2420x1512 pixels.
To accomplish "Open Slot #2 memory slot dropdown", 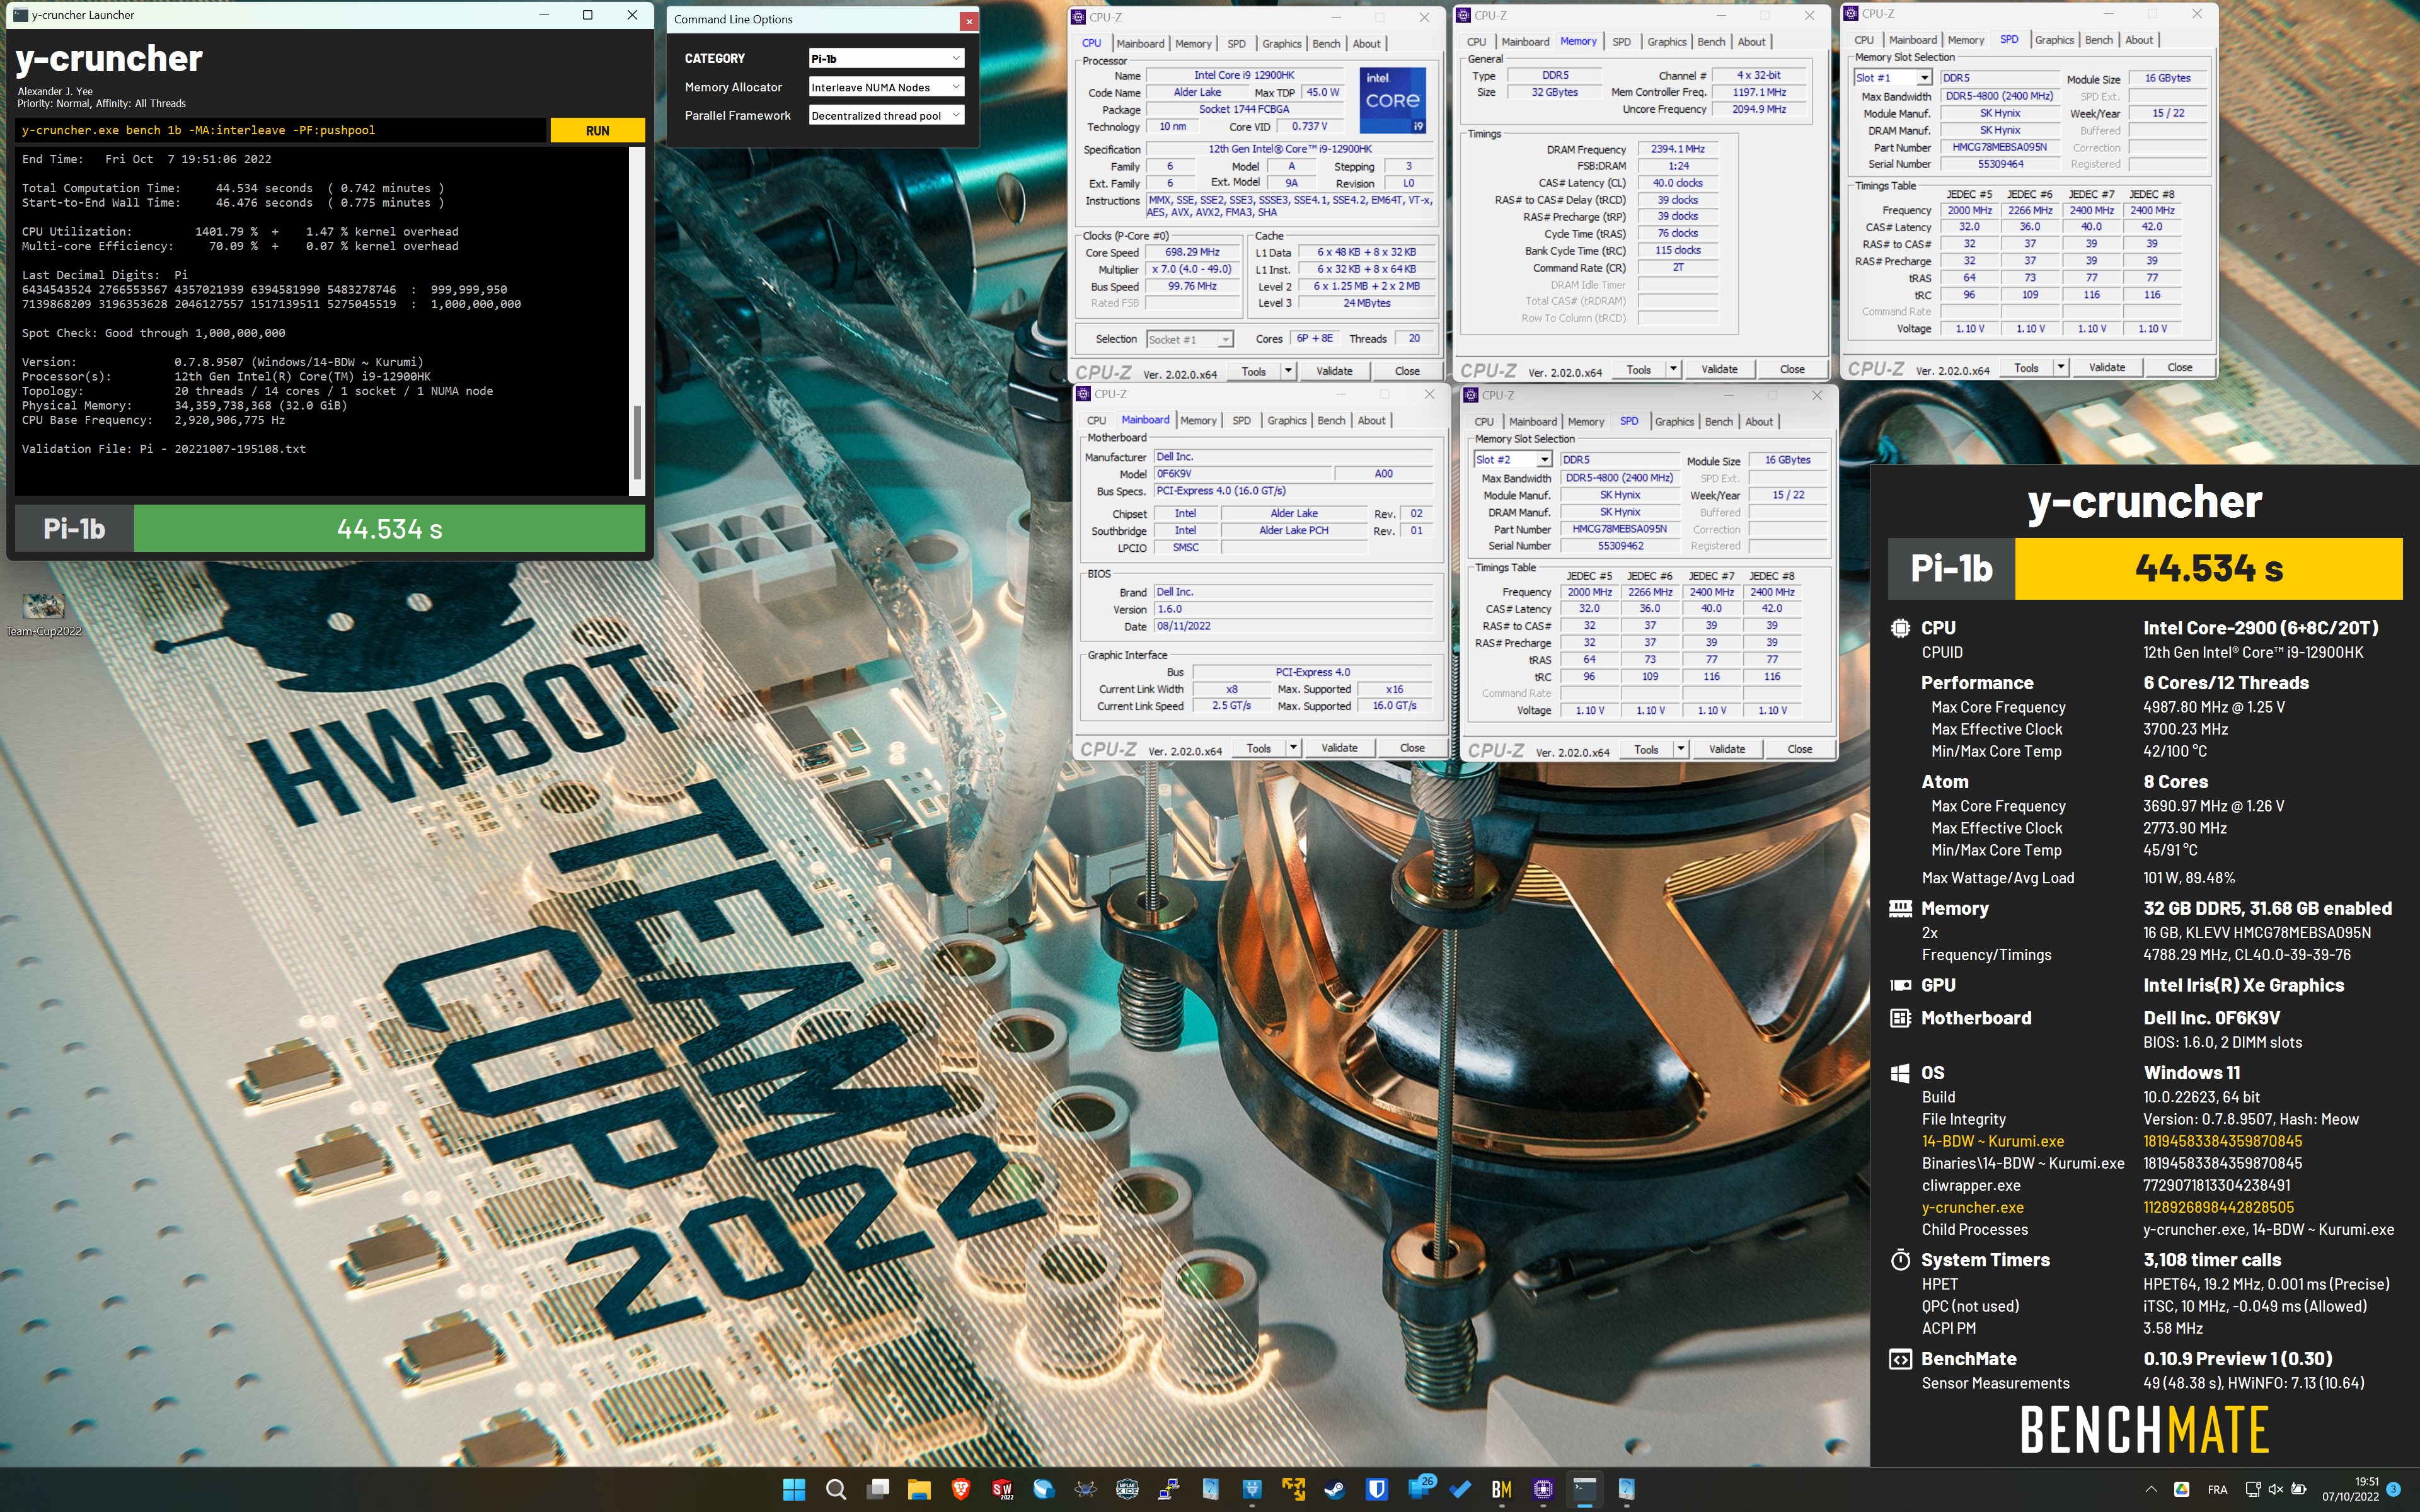I will click(1513, 459).
